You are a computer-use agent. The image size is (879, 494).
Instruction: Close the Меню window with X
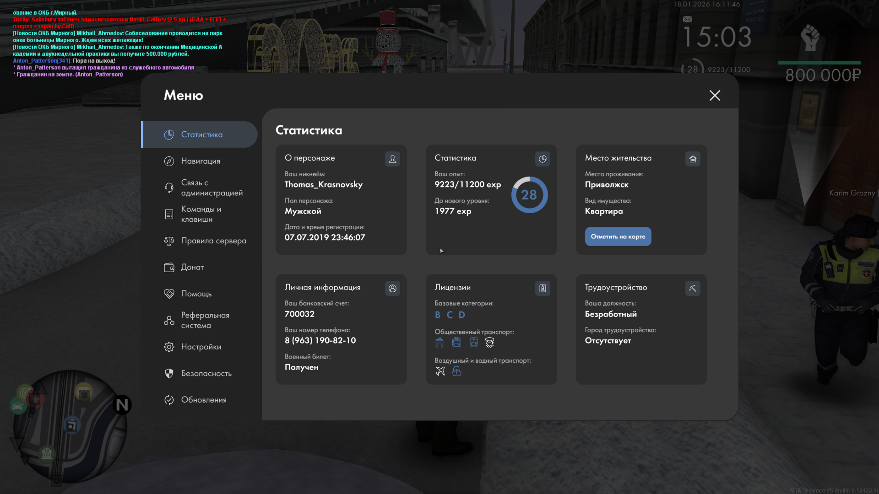[714, 95]
